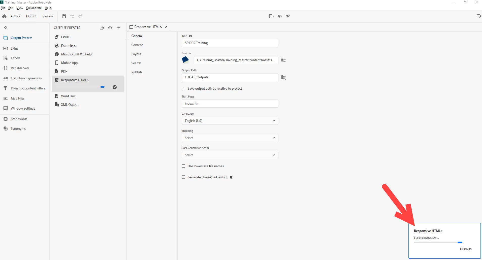Viewport: 482px width, 260px height.
Task: Click the Favicon path field
Action: tap(236, 60)
